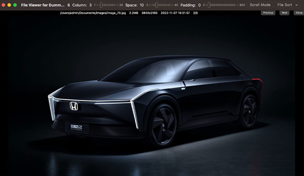Click the 2.2MB file size text

[x=133, y=13]
